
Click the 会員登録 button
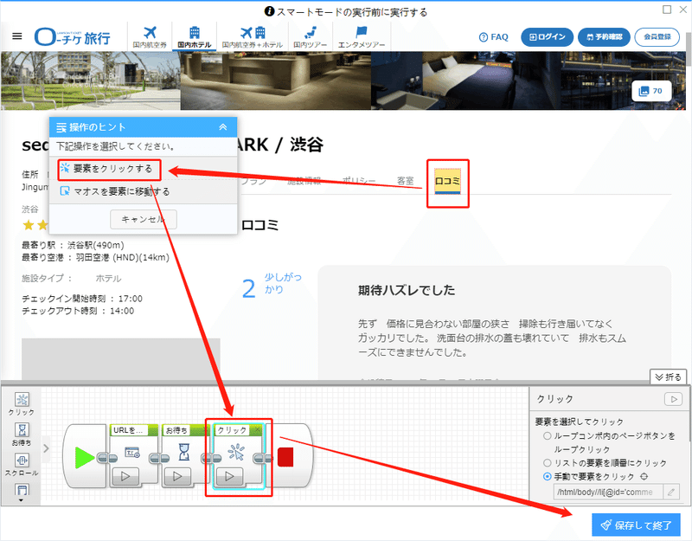(x=657, y=37)
